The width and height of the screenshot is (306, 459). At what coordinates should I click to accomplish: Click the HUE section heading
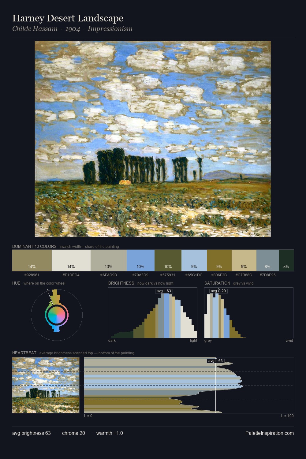(x=16, y=283)
